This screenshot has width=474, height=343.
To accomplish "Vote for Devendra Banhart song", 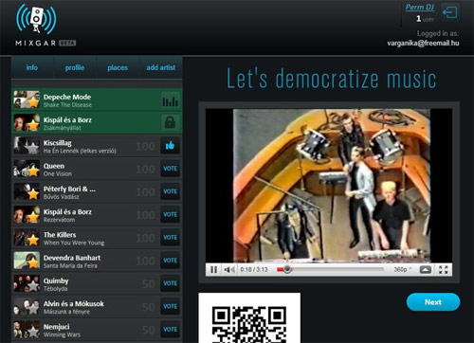I will click(x=170, y=261).
